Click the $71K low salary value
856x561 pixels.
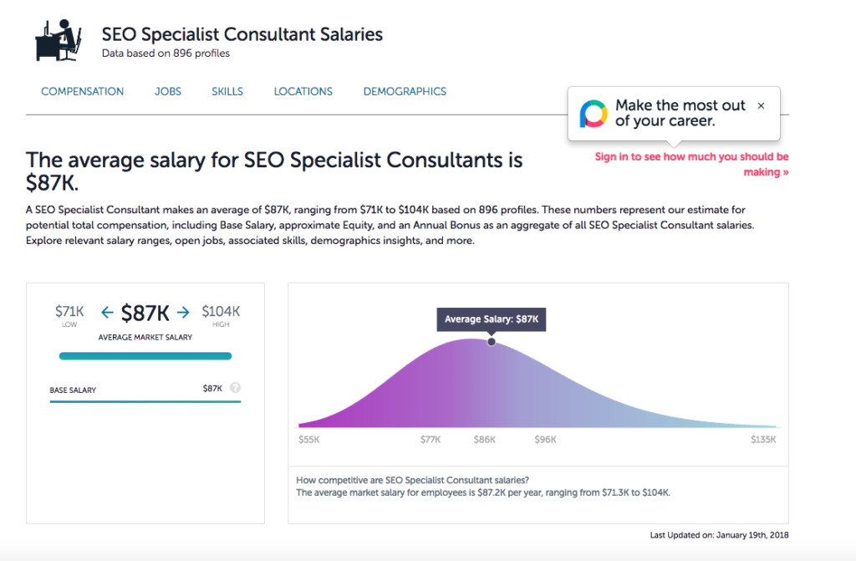tap(69, 312)
